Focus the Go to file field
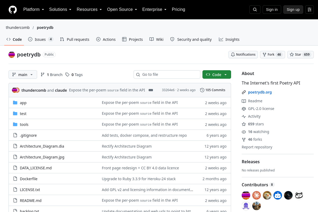 click(167, 74)
